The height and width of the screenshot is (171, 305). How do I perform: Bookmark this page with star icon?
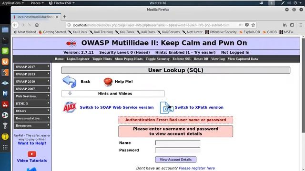pos(253,25)
